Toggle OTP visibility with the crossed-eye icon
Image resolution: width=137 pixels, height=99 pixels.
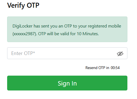point(120,54)
